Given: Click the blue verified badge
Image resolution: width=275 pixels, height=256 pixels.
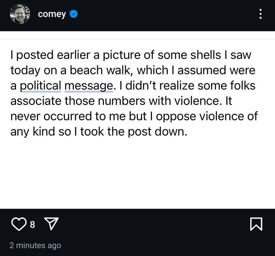Looking at the screenshot, I should point(74,14).
